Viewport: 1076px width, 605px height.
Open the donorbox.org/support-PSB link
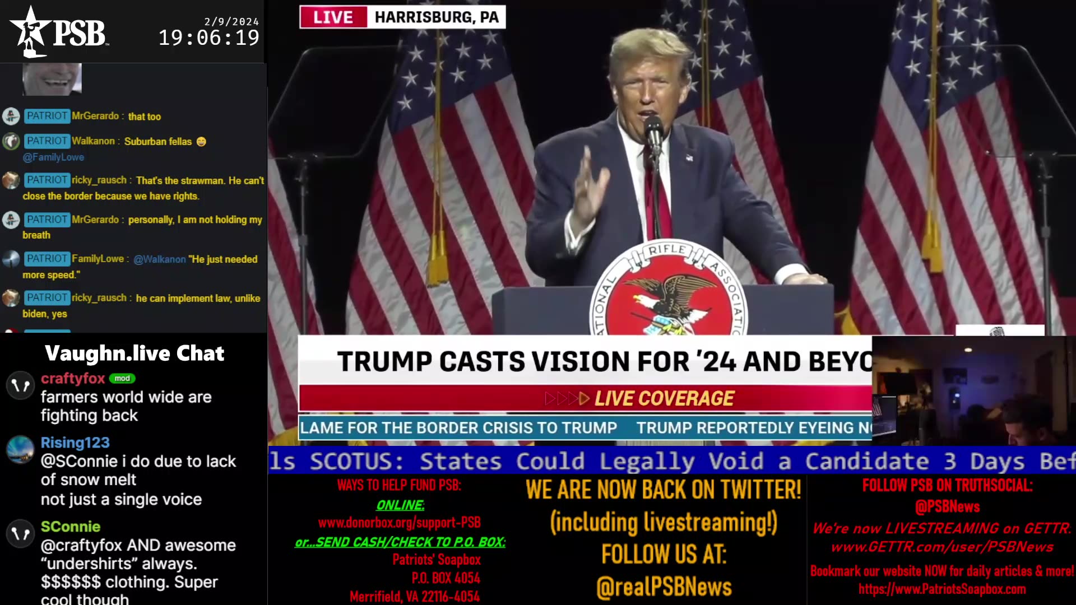click(x=399, y=523)
